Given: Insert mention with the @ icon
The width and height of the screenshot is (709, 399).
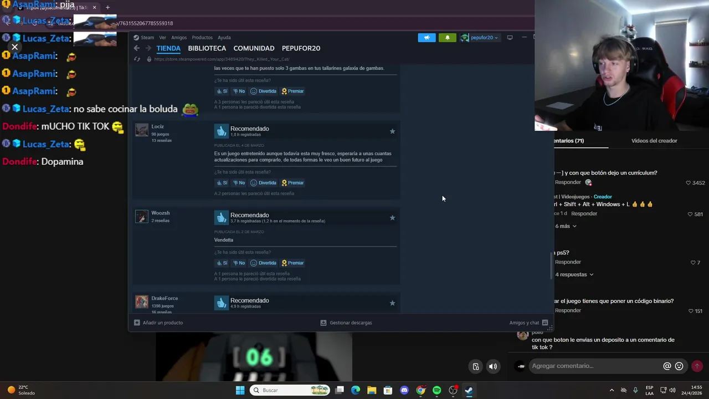Looking at the screenshot, I should pos(667,366).
